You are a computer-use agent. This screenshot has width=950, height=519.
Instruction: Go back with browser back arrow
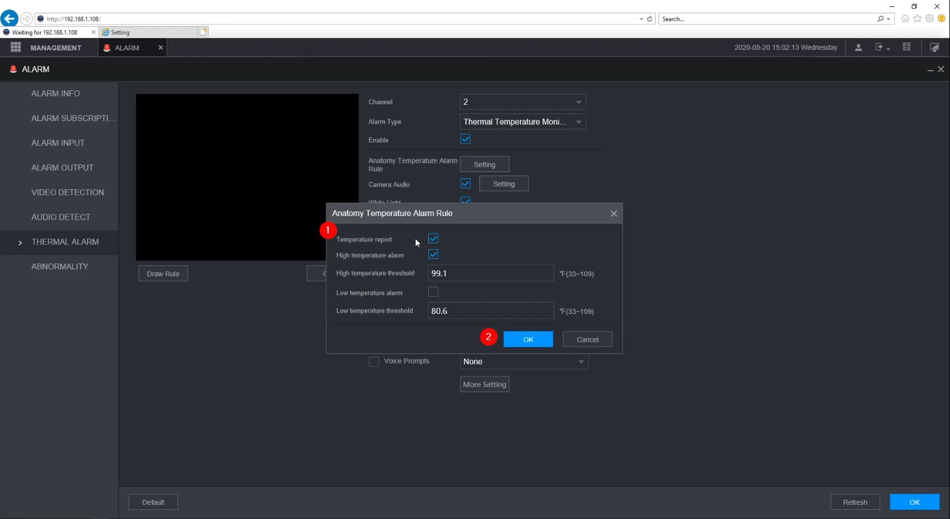9,19
